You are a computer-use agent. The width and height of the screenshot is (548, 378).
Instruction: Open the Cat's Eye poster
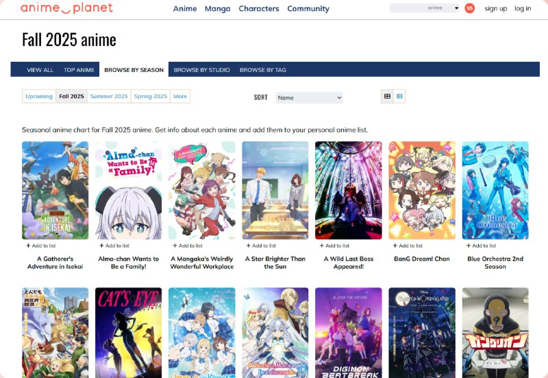(x=129, y=333)
